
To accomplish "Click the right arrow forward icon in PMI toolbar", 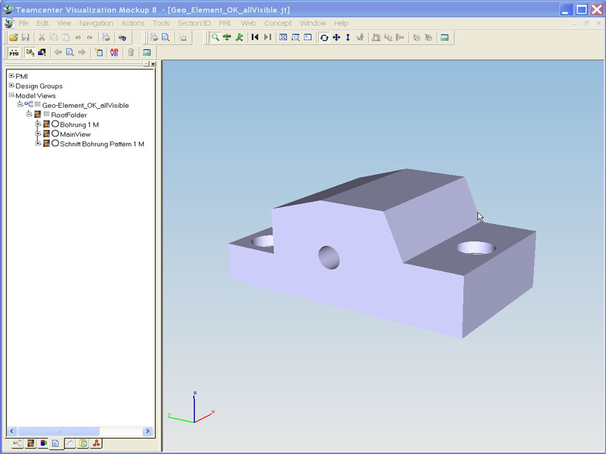I will coord(82,52).
